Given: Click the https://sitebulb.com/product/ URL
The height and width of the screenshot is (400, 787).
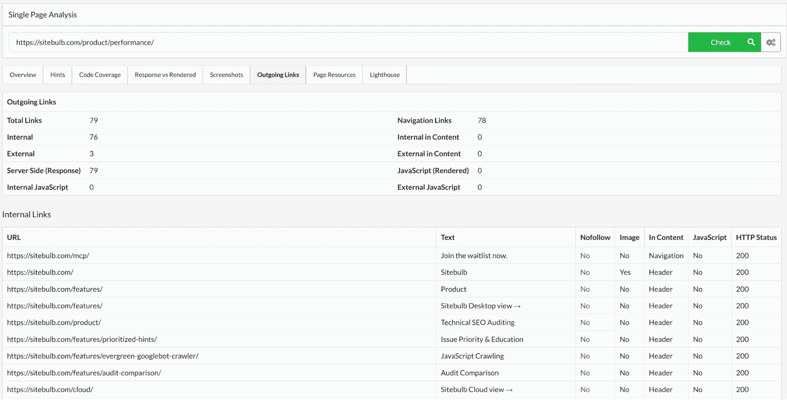Looking at the screenshot, I should 54,323.
